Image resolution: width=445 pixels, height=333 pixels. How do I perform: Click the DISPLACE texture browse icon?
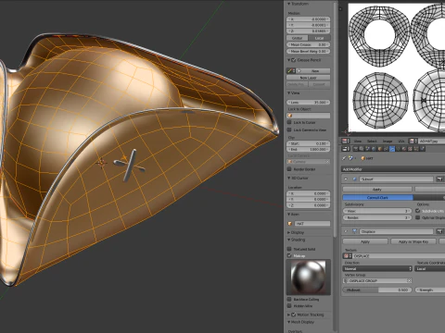click(348, 256)
